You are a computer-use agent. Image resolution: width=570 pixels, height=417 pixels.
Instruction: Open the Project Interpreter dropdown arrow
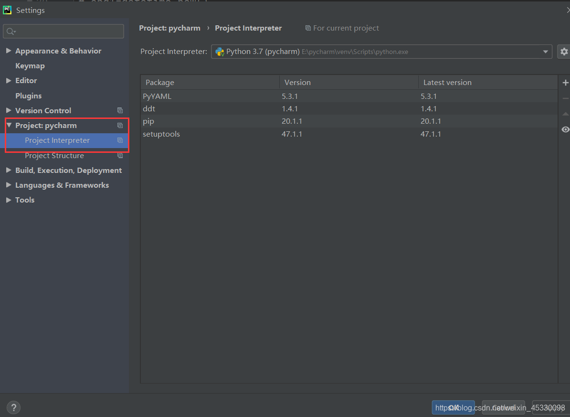coord(545,52)
